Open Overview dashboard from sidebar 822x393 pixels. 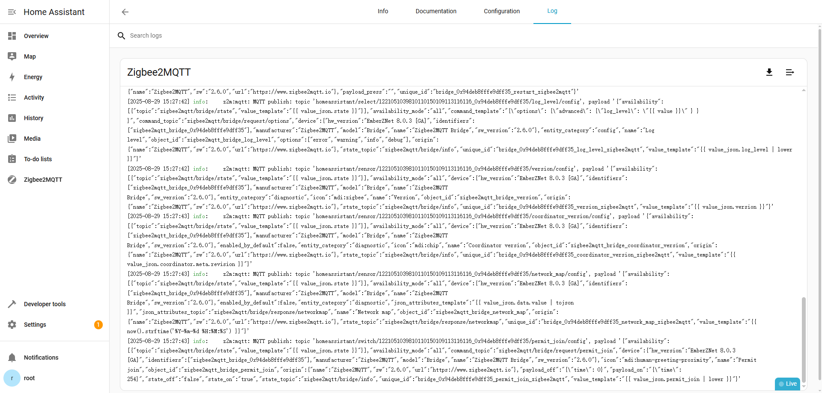tap(36, 36)
